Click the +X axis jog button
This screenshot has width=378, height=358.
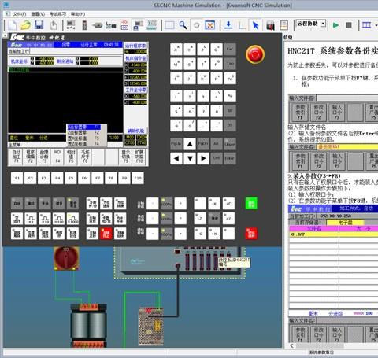[214, 234]
